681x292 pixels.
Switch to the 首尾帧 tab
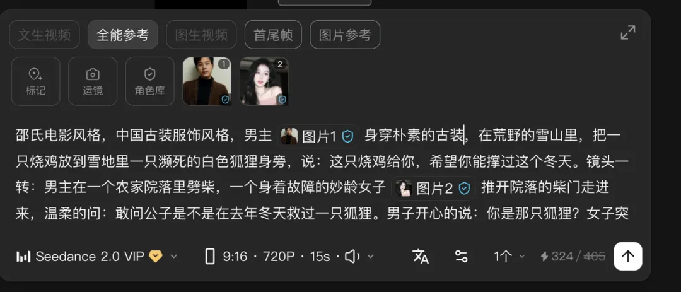[x=273, y=35]
